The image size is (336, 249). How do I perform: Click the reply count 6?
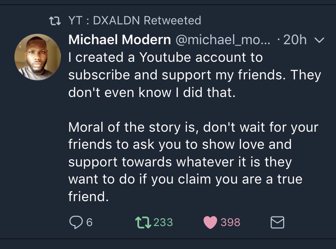pos(89,222)
